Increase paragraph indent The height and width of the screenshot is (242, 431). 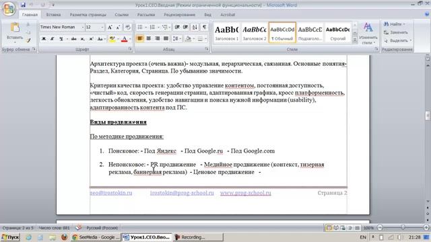(186, 27)
